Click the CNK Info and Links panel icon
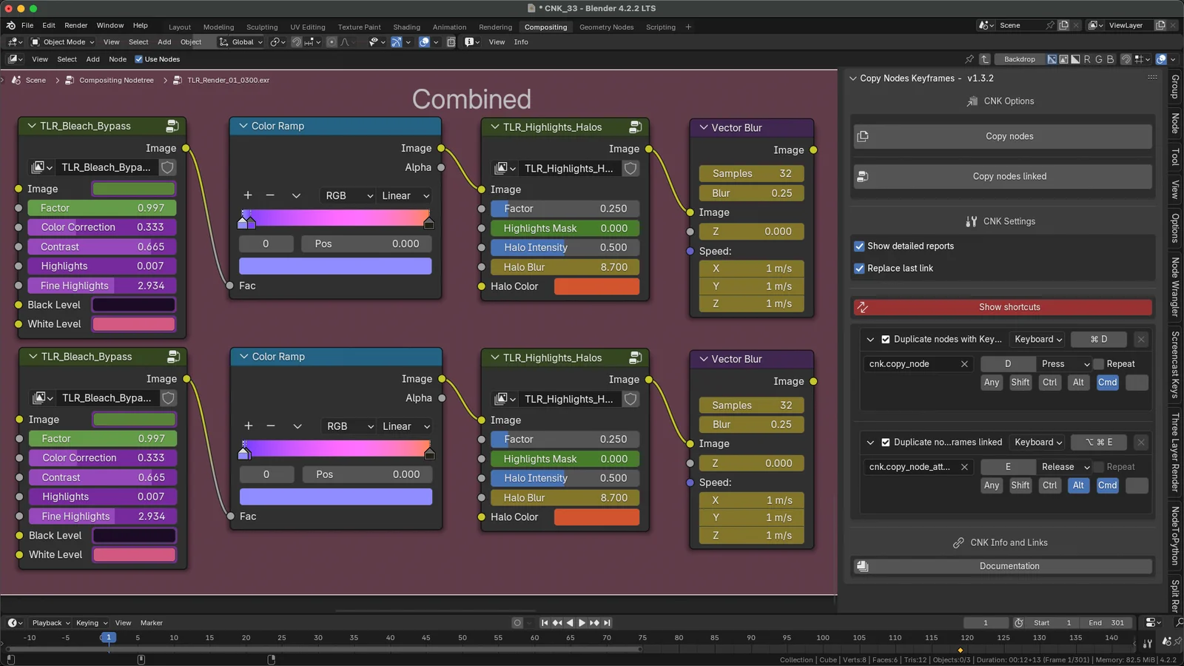This screenshot has height=666, width=1184. pos(959,542)
